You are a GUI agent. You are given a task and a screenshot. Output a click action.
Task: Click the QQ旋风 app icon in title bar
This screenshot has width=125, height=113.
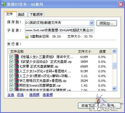[x=4, y=4]
